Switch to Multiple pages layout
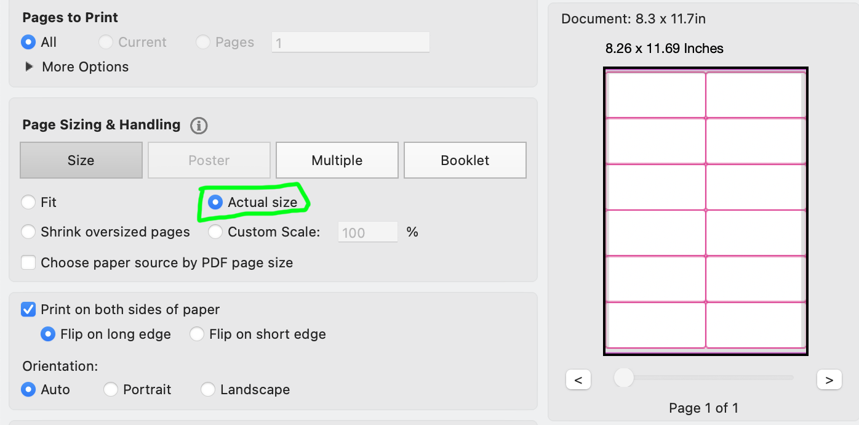This screenshot has width=859, height=425. point(337,160)
